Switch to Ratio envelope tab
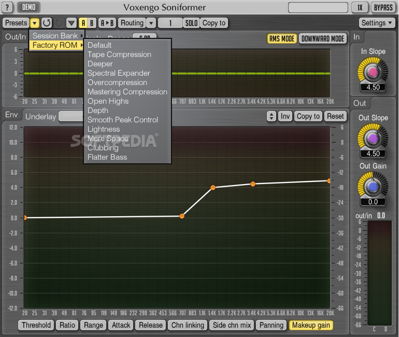The height and width of the screenshot is (337, 399). 67,325
